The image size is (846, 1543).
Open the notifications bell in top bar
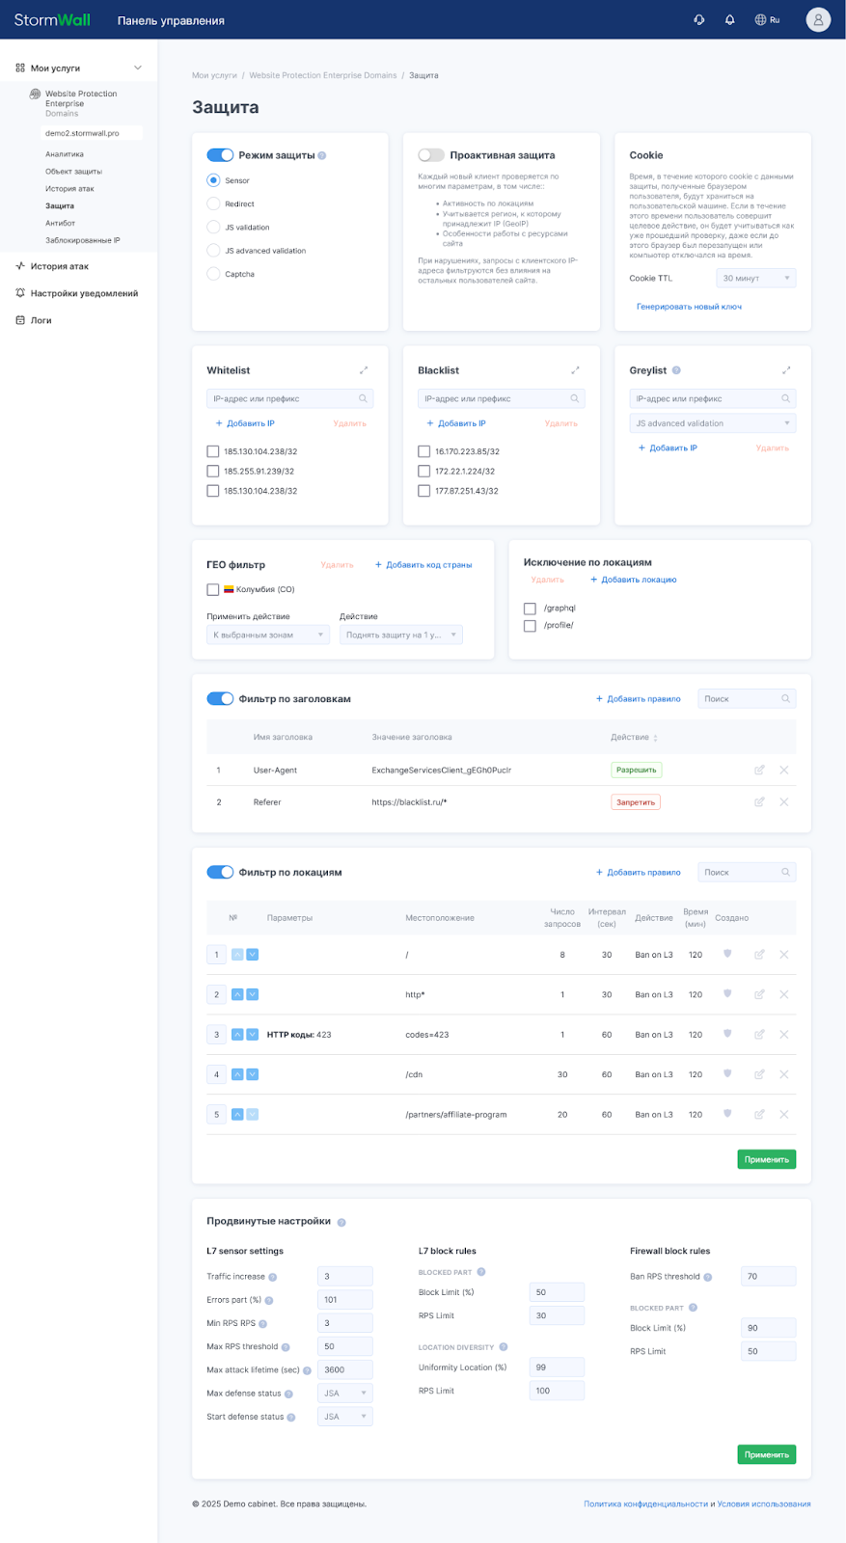729,19
